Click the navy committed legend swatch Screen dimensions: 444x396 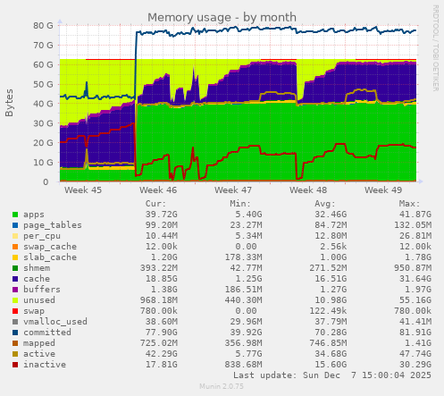point(15,333)
